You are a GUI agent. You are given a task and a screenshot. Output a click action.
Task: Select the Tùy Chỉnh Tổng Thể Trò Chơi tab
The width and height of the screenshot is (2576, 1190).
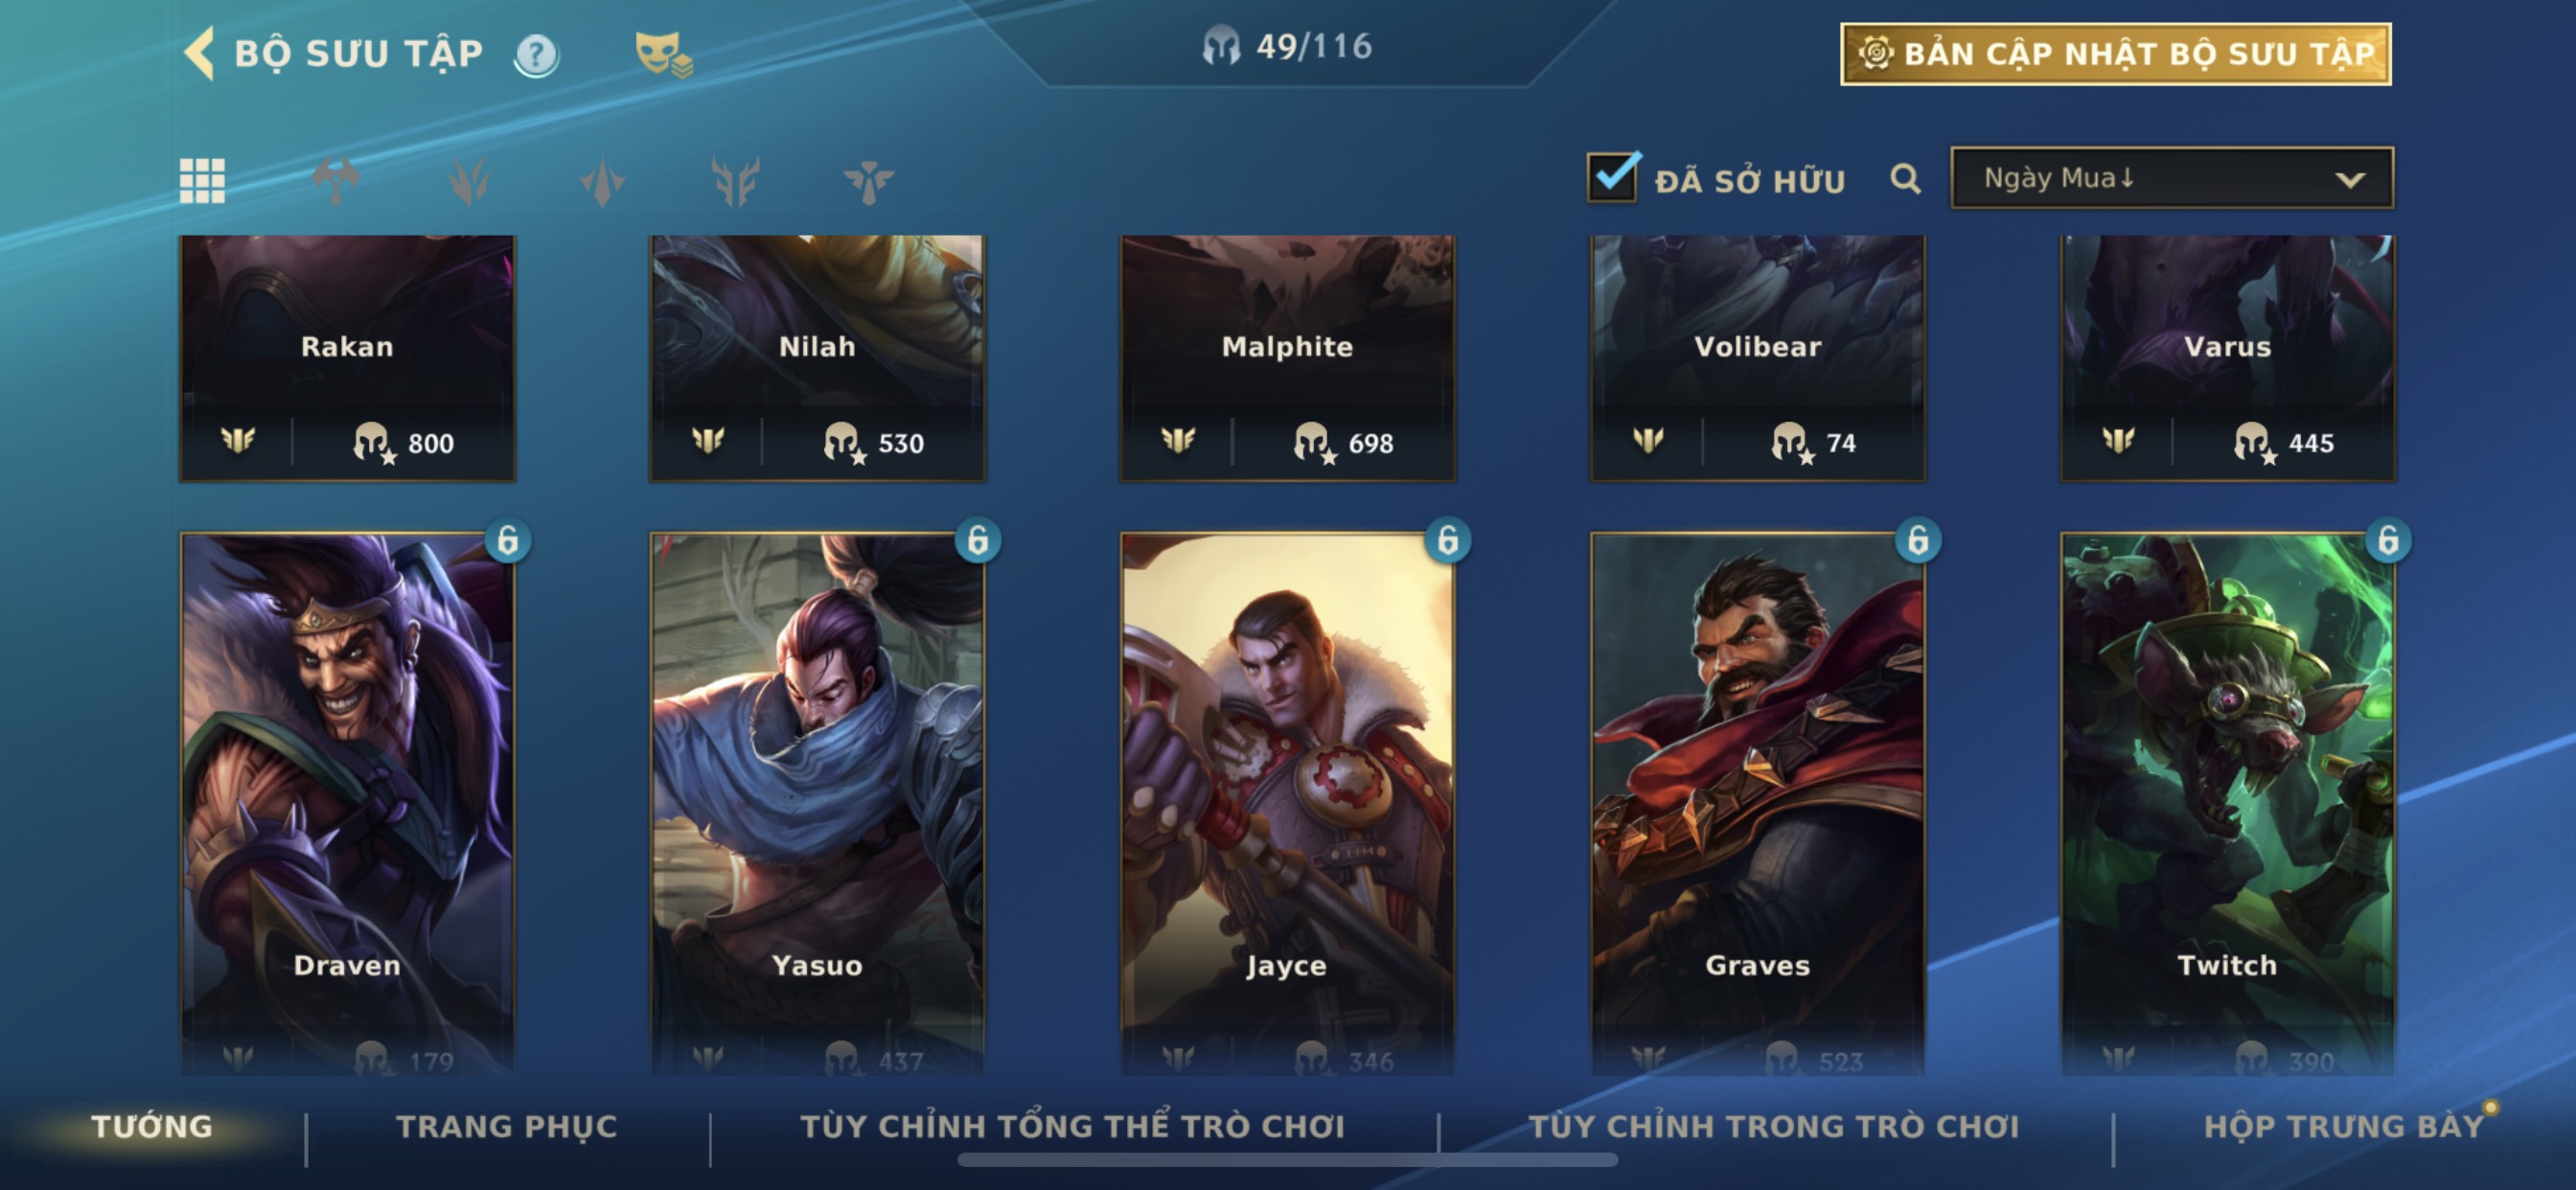click(1072, 1126)
